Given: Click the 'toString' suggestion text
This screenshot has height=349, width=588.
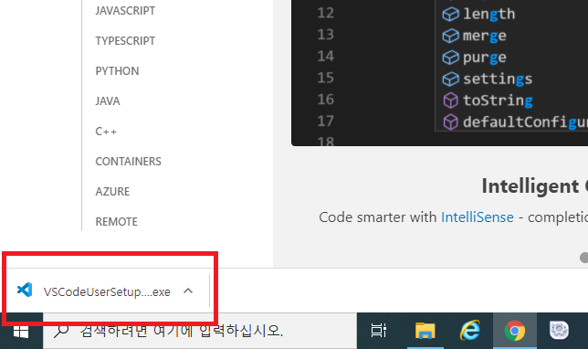Looking at the screenshot, I should [498, 100].
